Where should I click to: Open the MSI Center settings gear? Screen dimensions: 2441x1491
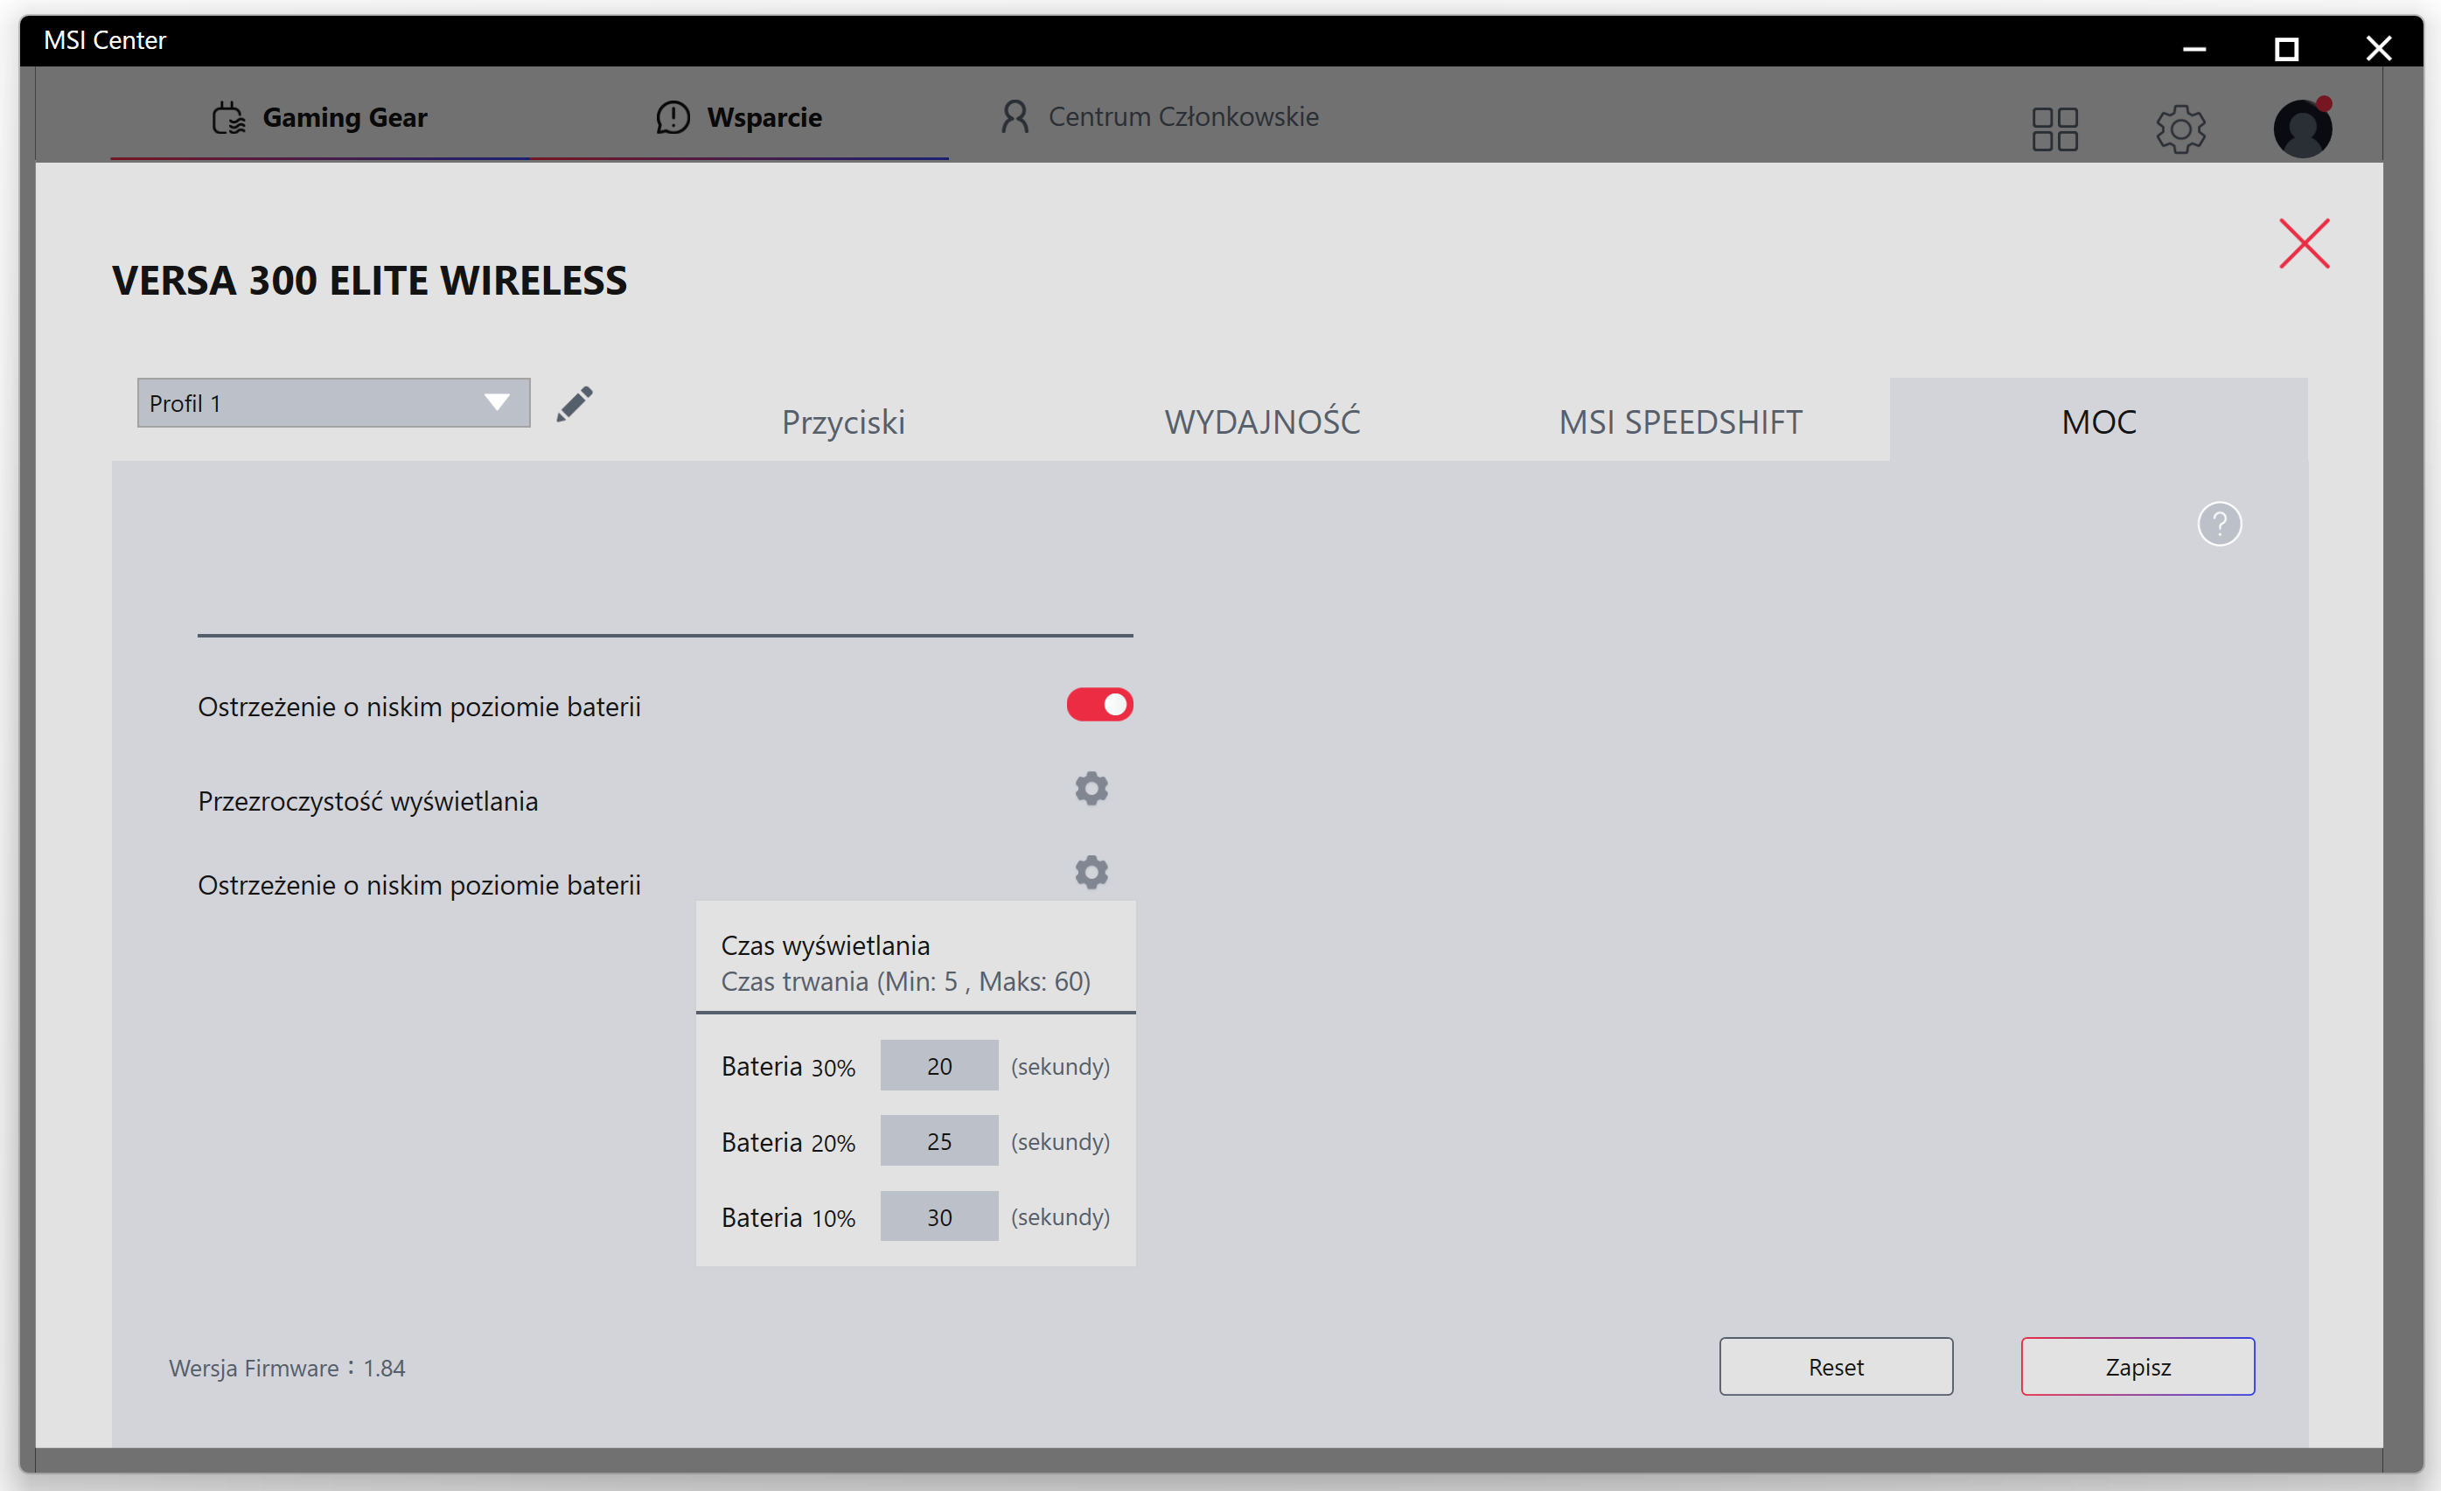(2179, 129)
